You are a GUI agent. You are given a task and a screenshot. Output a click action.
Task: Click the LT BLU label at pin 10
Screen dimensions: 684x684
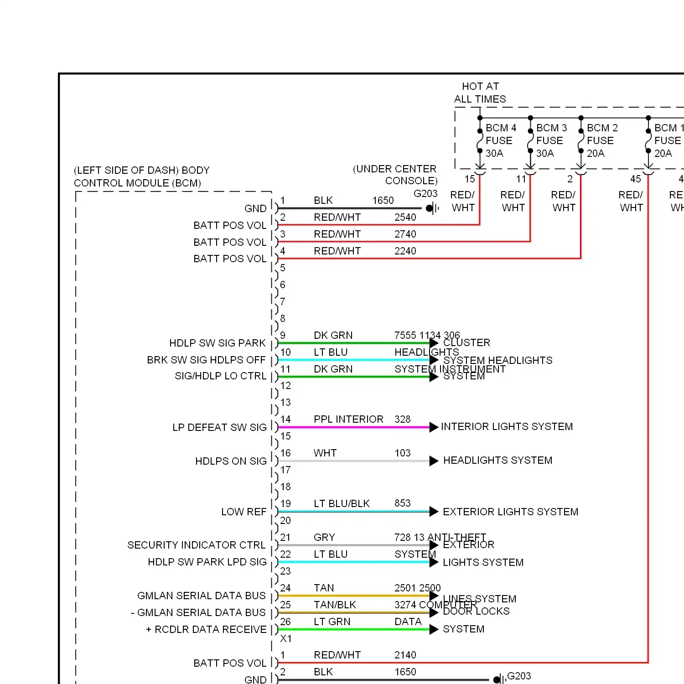(331, 352)
